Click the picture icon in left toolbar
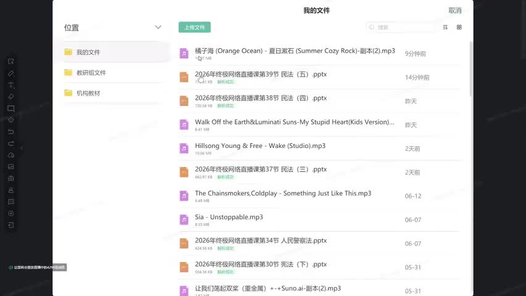The image size is (526, 296). 10,166
